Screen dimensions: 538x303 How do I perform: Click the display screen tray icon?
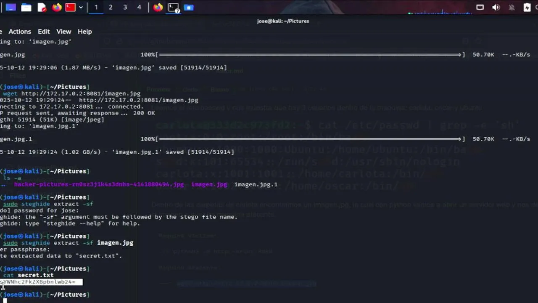coord(480,7)
